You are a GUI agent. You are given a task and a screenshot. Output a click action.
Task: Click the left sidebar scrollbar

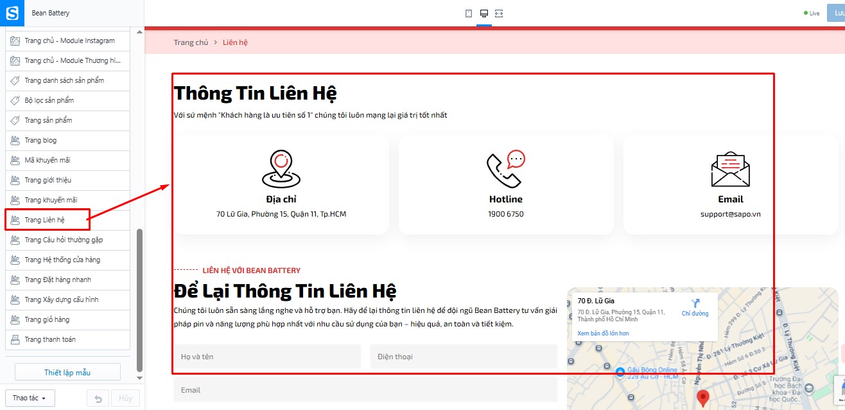pos(140,301)
